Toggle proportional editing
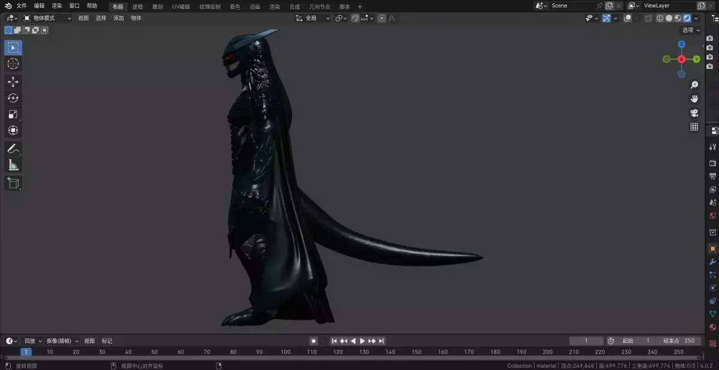 click(x=382, y=19)
